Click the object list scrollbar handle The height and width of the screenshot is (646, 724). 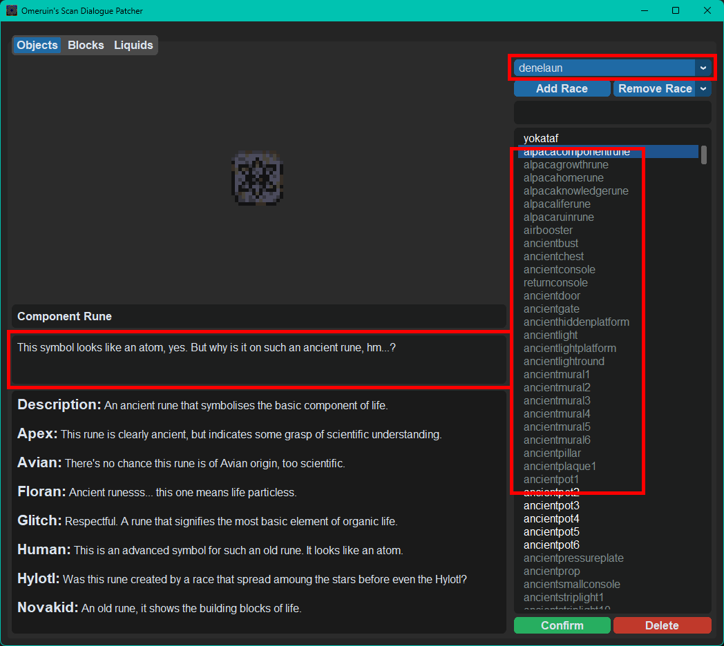pyautogui.click(x=704, y=155)
